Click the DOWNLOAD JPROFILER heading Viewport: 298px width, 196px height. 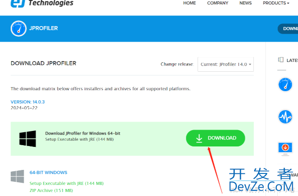coord(43,63)
